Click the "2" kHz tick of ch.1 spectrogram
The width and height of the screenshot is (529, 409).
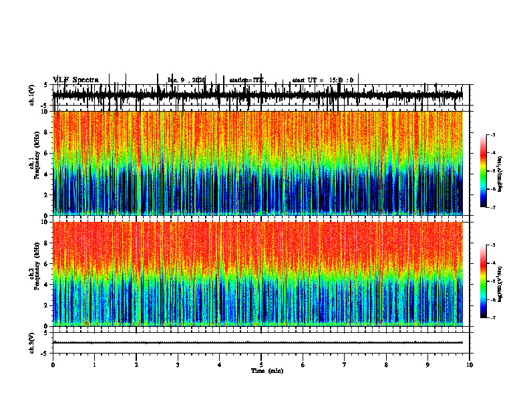(x=47, y=194)
